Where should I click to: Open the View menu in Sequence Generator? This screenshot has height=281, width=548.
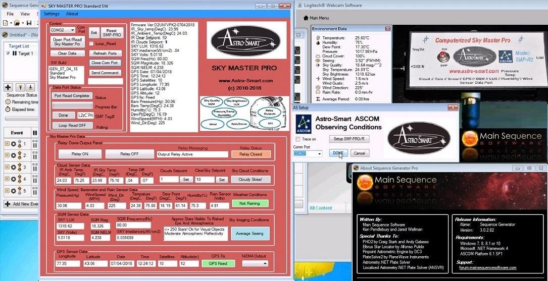pyautogui.click(x=25, y=14)
